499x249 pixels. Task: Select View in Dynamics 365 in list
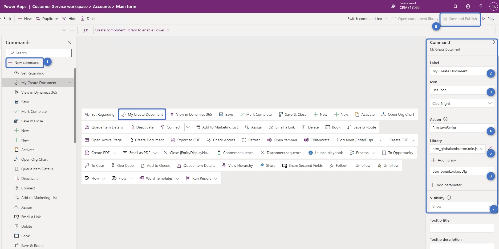pos(38,92)
